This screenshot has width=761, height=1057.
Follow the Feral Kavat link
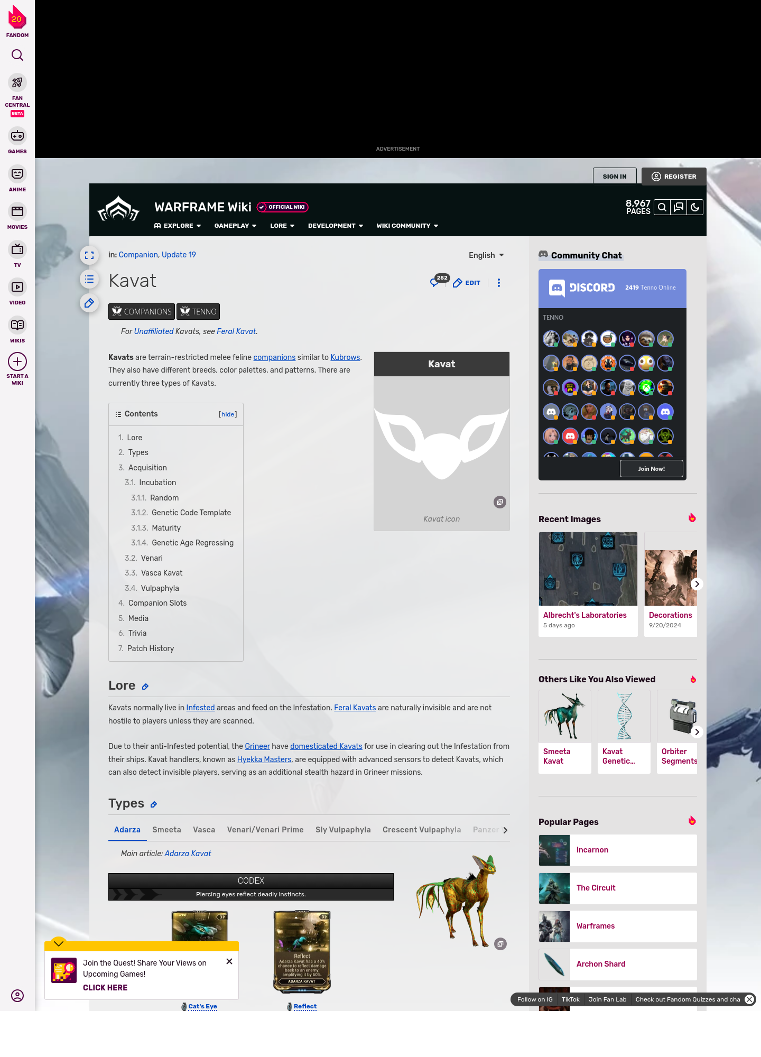236,331
